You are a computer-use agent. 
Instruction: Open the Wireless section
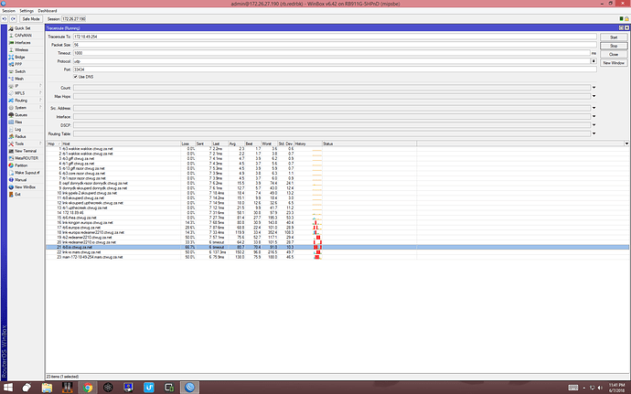[x=20, y=49]
